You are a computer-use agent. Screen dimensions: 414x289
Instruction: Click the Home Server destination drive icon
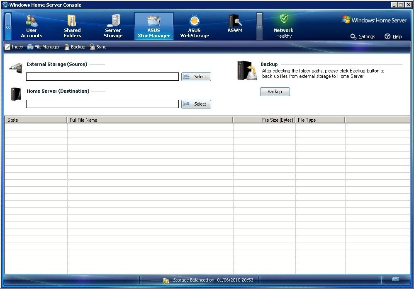click(16, 94)
